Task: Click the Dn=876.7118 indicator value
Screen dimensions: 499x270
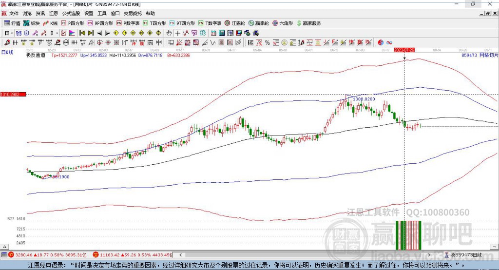Action: coord(151,55)
